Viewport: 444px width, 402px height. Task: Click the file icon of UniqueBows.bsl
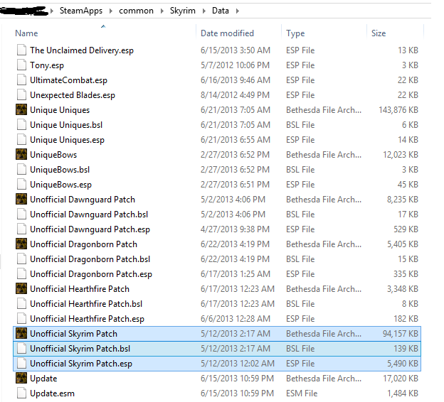pos(21,169)
